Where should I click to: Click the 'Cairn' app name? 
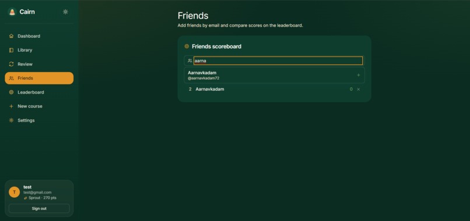pyautogui.click(x=27, y=12)
